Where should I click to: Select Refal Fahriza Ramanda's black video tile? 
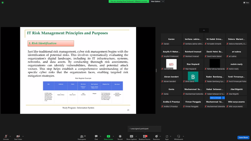(215, 64)
